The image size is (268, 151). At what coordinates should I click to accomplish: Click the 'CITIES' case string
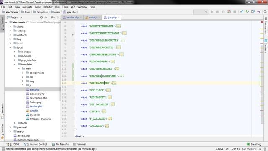tap(95, 112)
